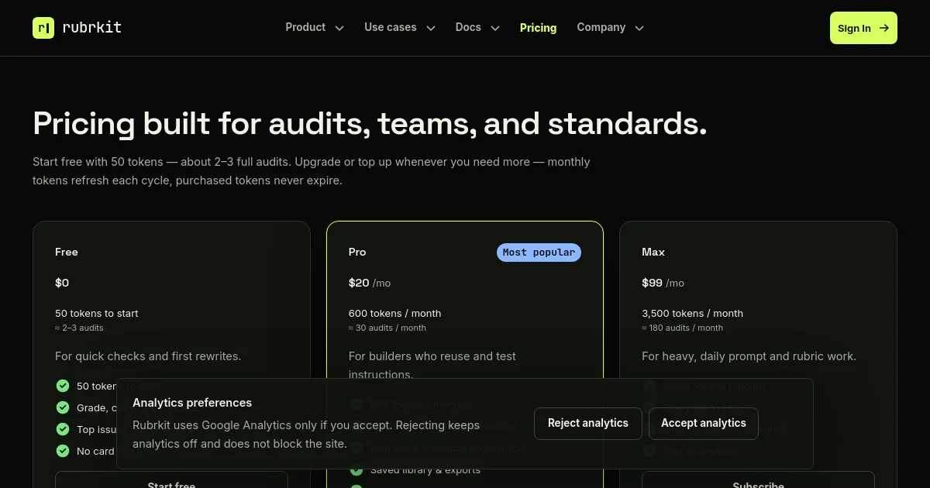This screenshot has height=488, width=930.
Task: Click 'For quick checks and first rewrites.'
Action: point(148,356)
